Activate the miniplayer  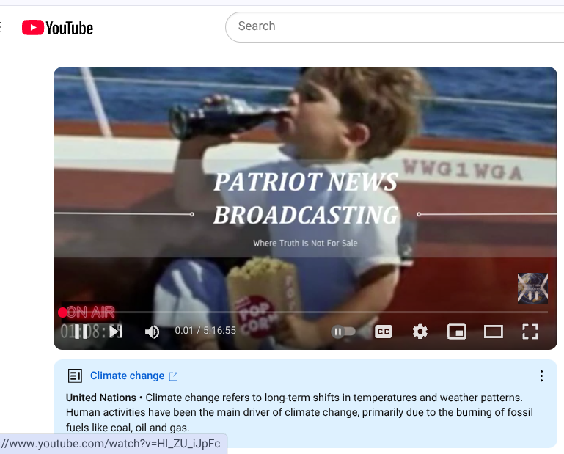click(457, 332)
